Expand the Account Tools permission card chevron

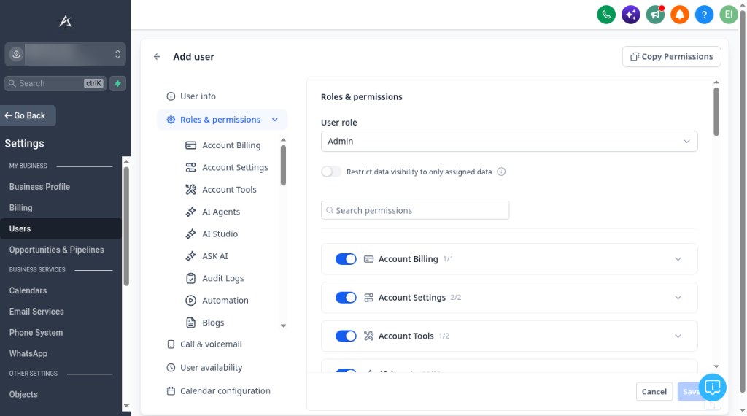coord(678,336)
